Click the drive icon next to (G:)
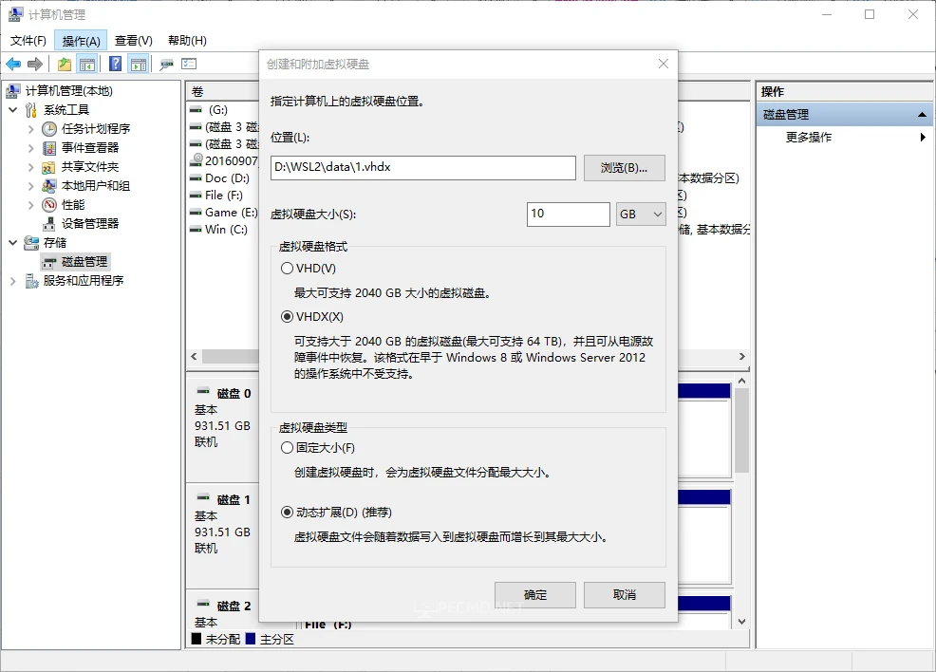936x672 pixels. pos(196,110)
